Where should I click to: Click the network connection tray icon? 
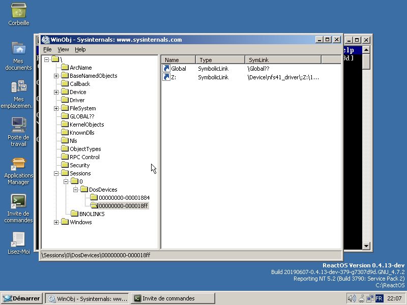(370, 298)
